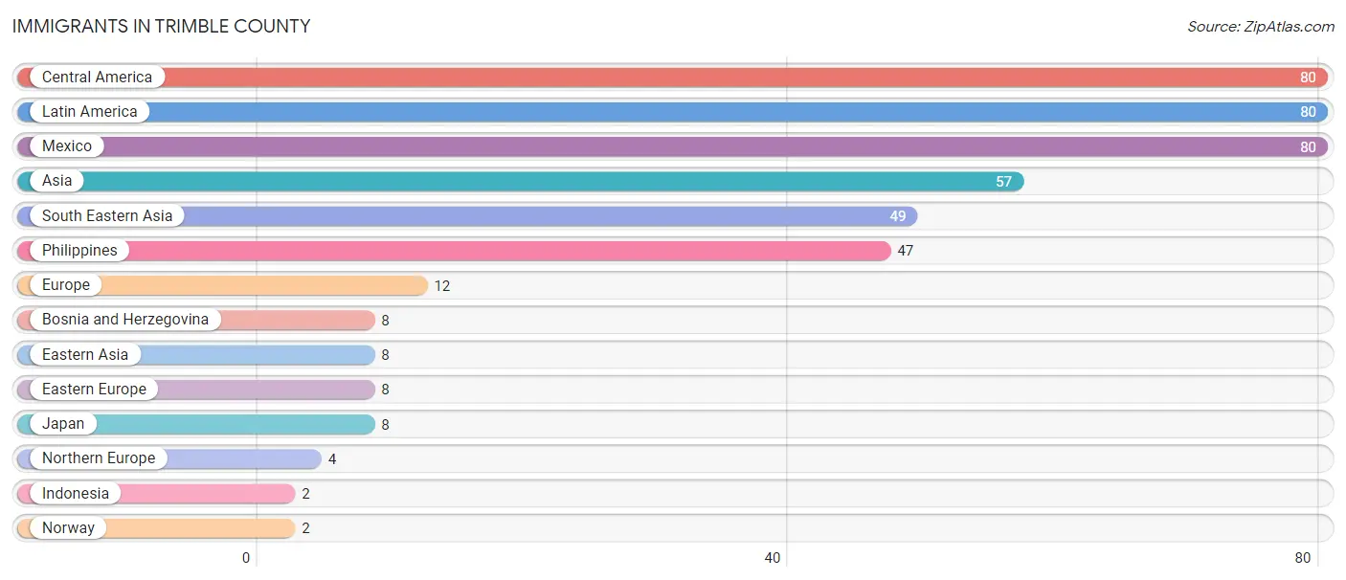Image resolution: width=1346 pixels, height=580 pixels.
Task: Click the Central America bar label
Action: coord(97,77)
